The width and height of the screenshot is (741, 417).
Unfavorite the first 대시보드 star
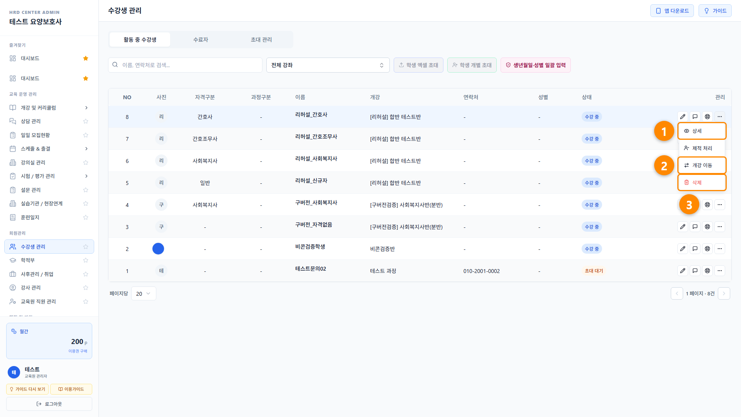click(x=86, y=58)
